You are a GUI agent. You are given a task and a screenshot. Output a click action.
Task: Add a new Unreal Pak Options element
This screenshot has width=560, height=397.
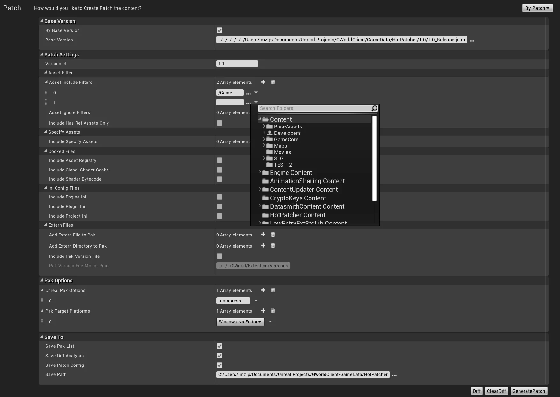[263, 290]
